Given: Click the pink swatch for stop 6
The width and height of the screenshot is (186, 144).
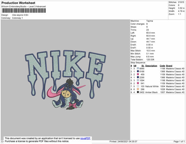Looking at the screenshot, I should [x=138, y=83].
